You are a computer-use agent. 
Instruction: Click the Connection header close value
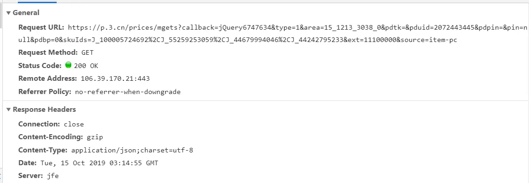74,124
